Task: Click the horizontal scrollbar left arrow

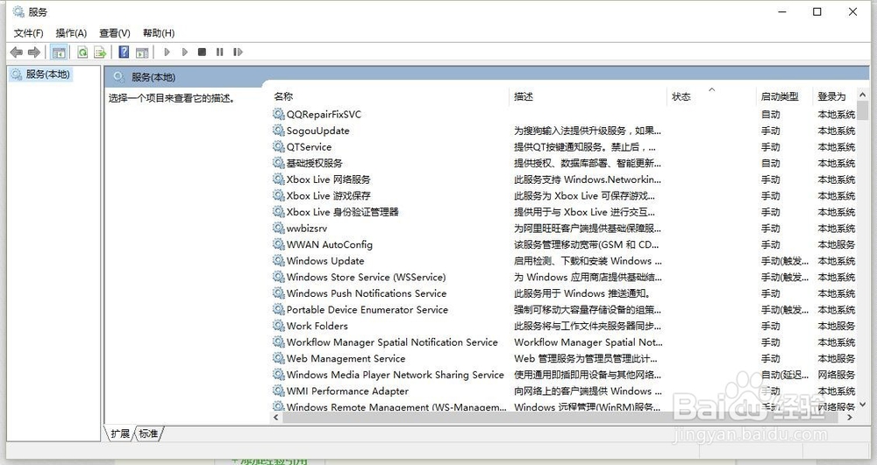Action: point(275,417)
